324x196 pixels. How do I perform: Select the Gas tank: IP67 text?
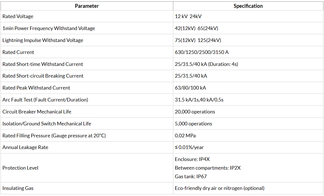pyautogui.click(x=191, y=177)
